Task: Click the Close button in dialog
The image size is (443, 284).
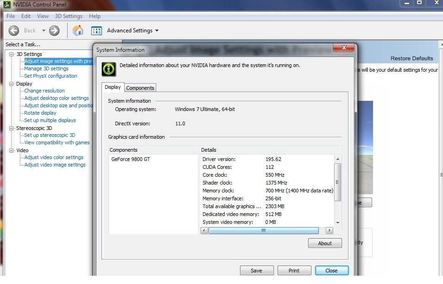Action: (x=332, y=271)
